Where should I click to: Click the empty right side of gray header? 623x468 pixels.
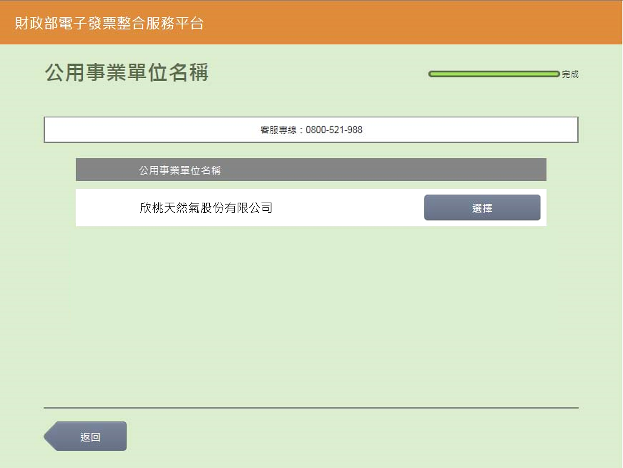(x=415, y=170)
